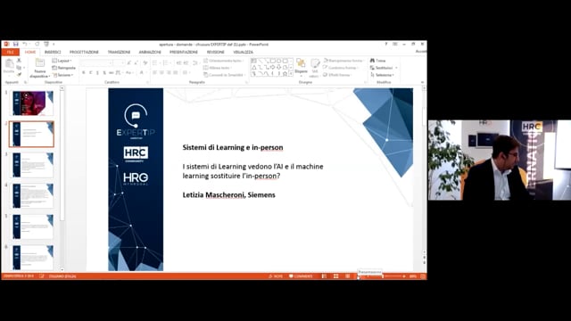The height and width of the screenshot is (321, 571).
Task: Click the Slide Sorter view icon in status bar
Action: tap(335, 276)
